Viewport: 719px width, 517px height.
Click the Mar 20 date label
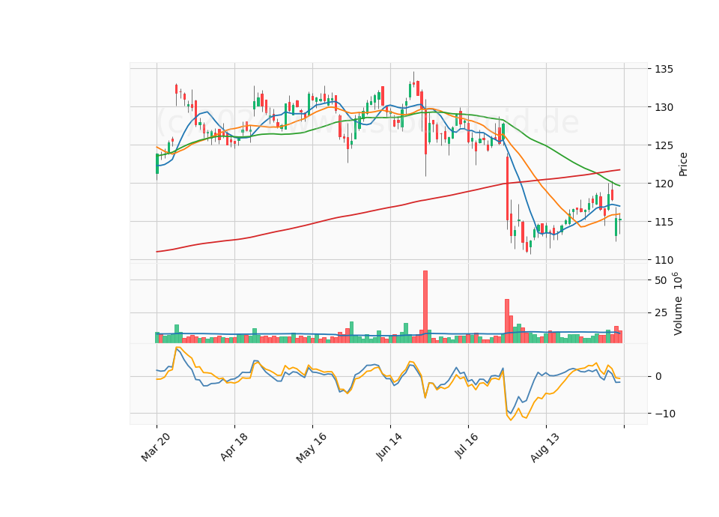tap(156, 447)
